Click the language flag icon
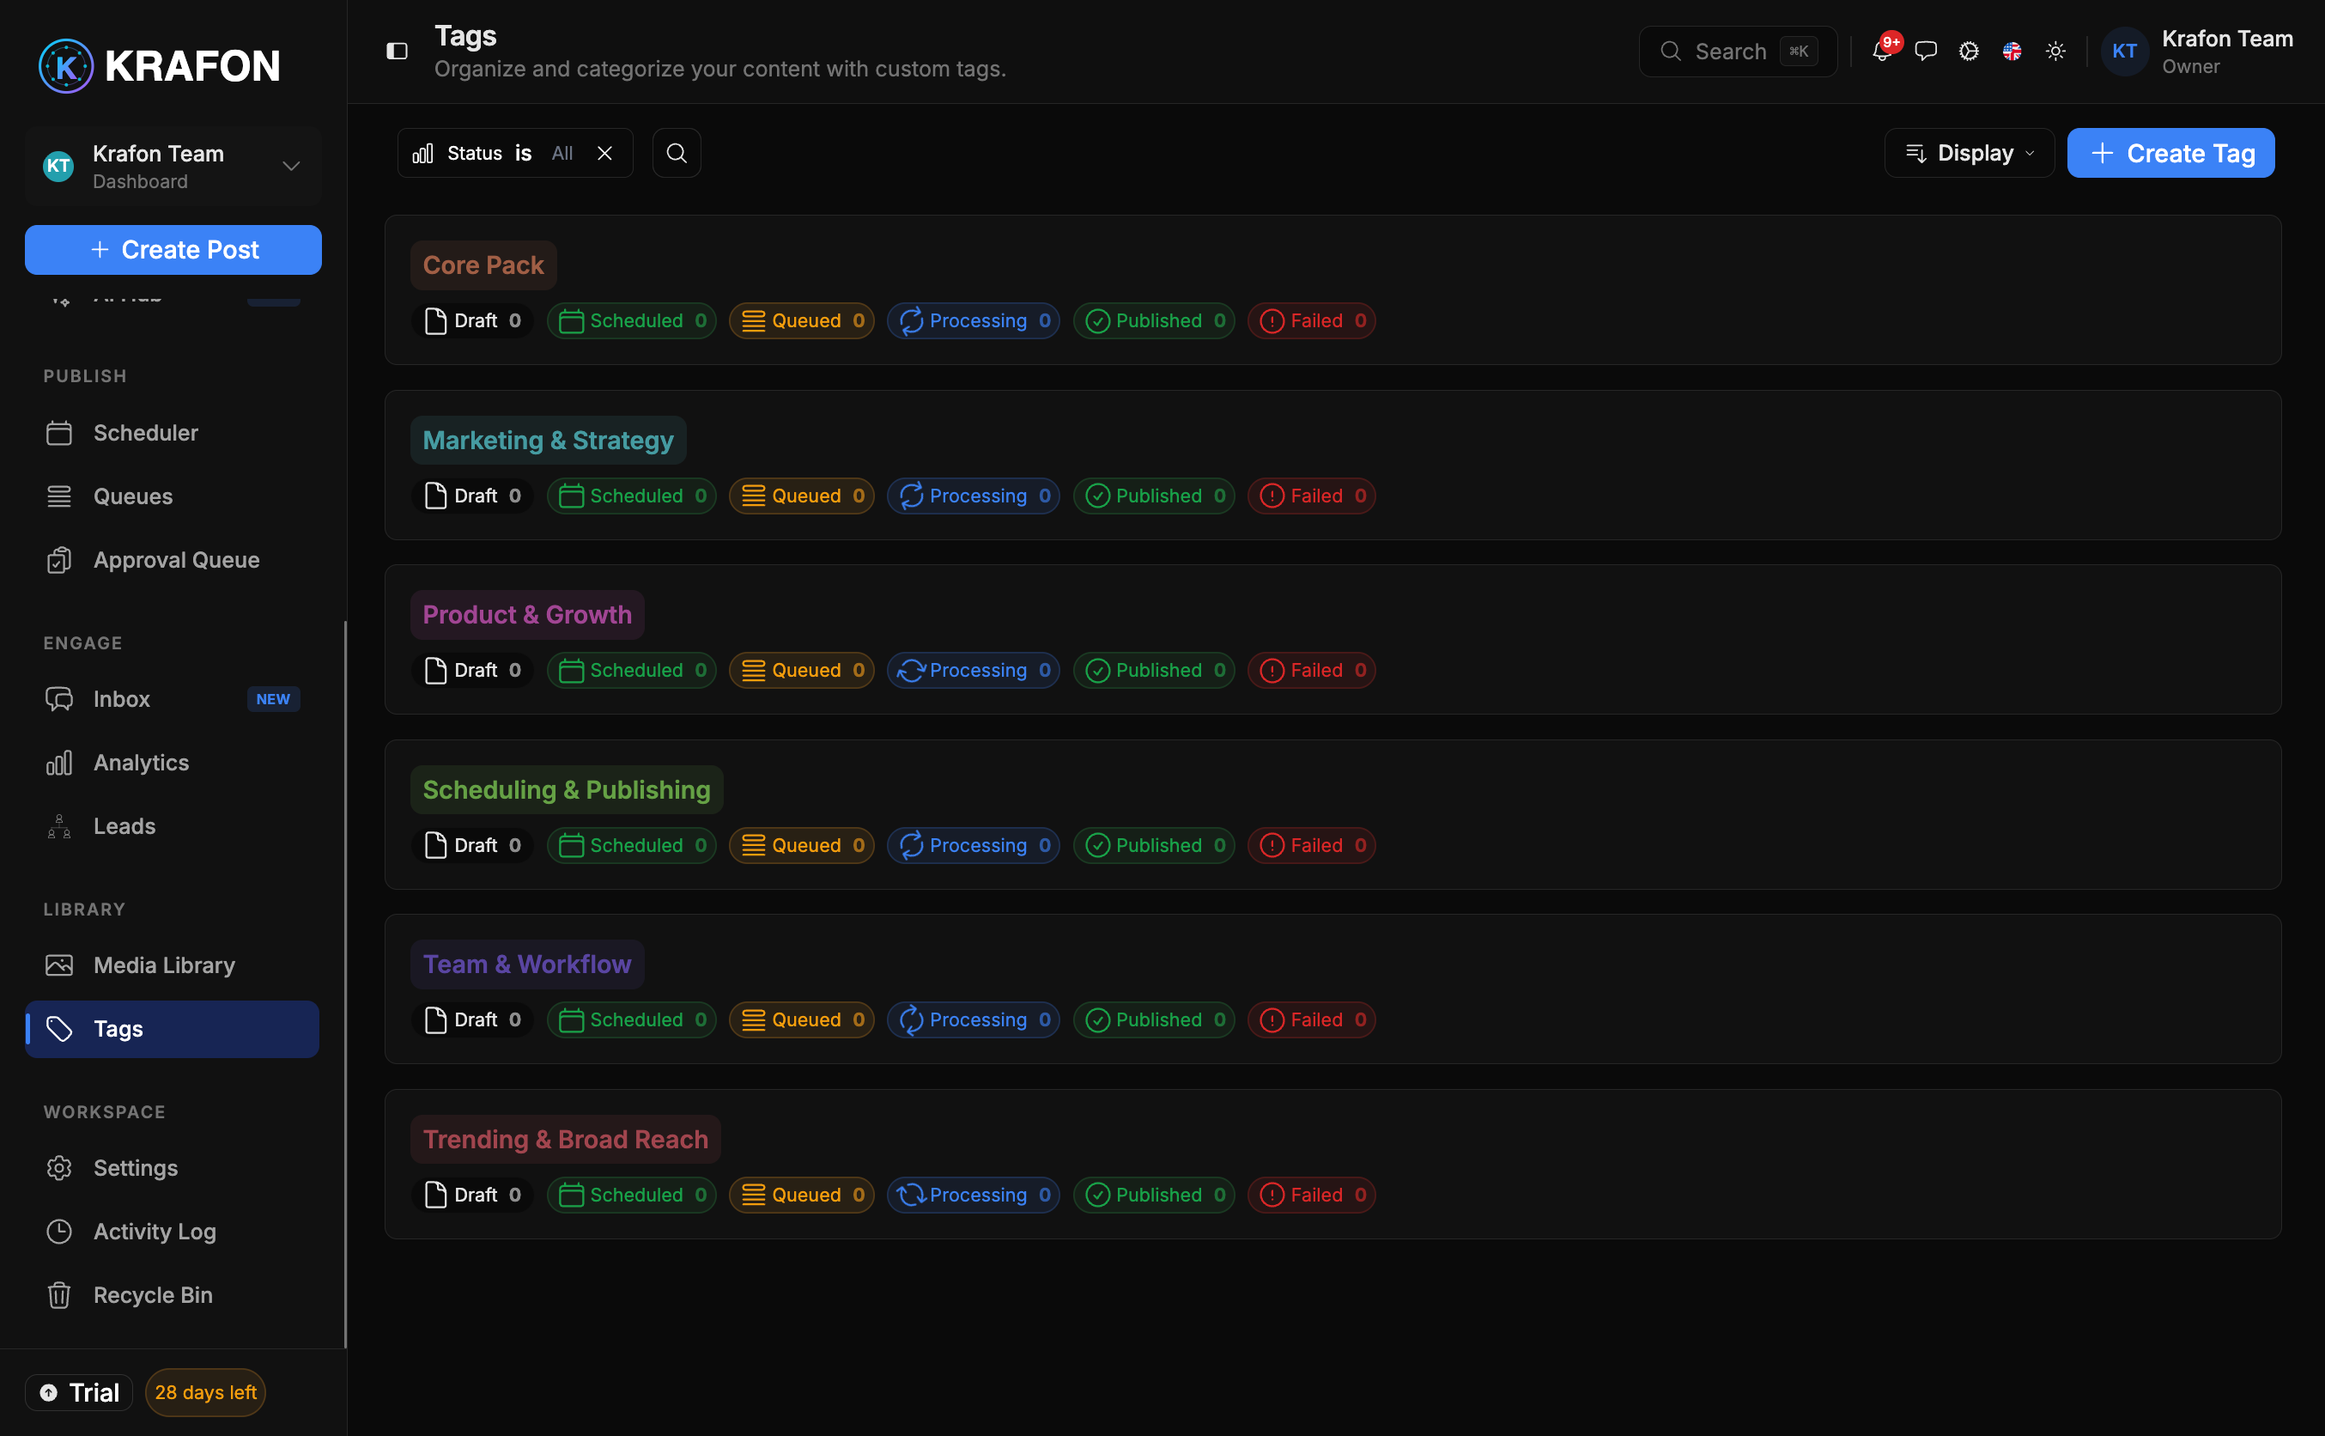Viewport: 2325px width, 1436px height. coord(2012,52)
